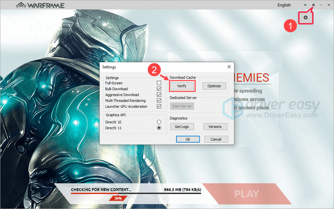Click the 'CHECKING FOR NEW CONTENT...' text
334x209 pixels.
(101, 190)
